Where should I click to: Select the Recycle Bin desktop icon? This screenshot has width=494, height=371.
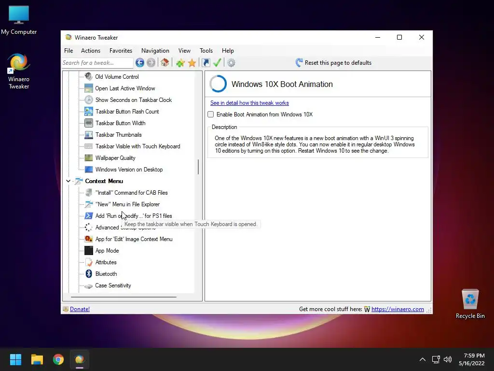[470, 304]
